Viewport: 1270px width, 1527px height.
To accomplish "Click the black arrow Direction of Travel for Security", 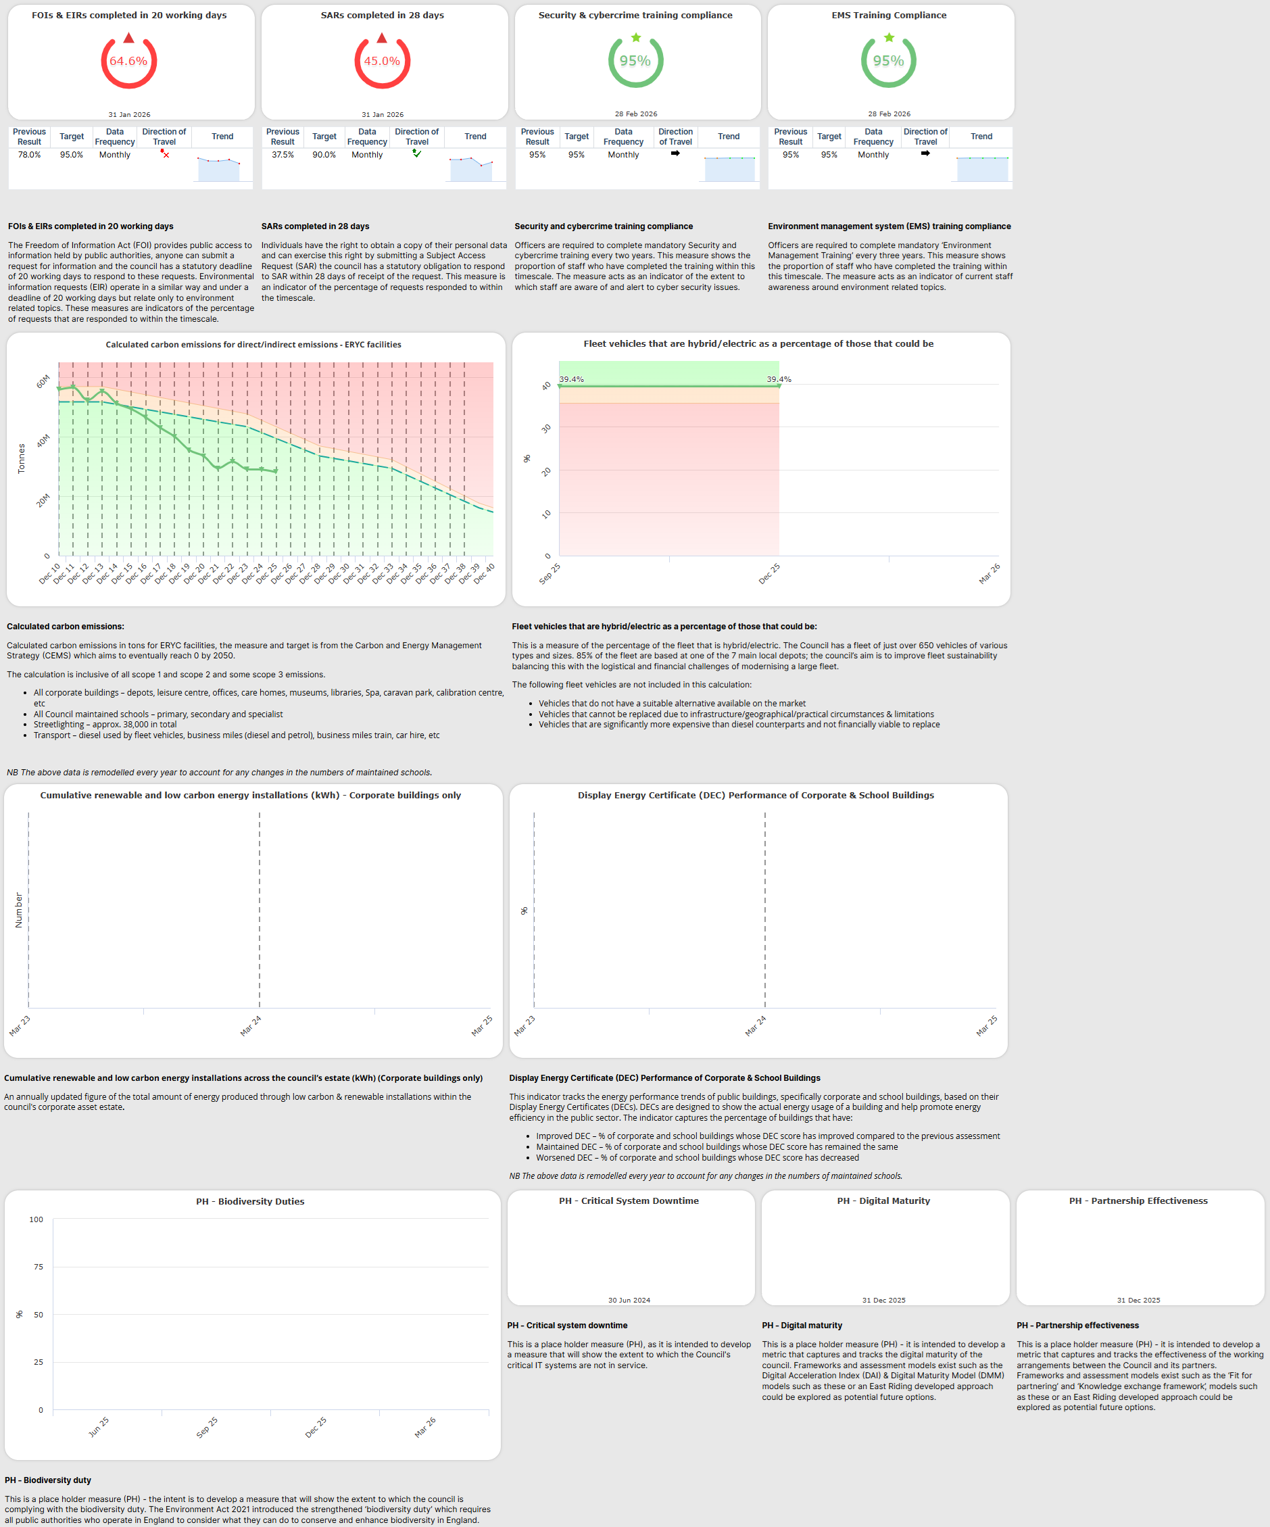I will 675,153.
